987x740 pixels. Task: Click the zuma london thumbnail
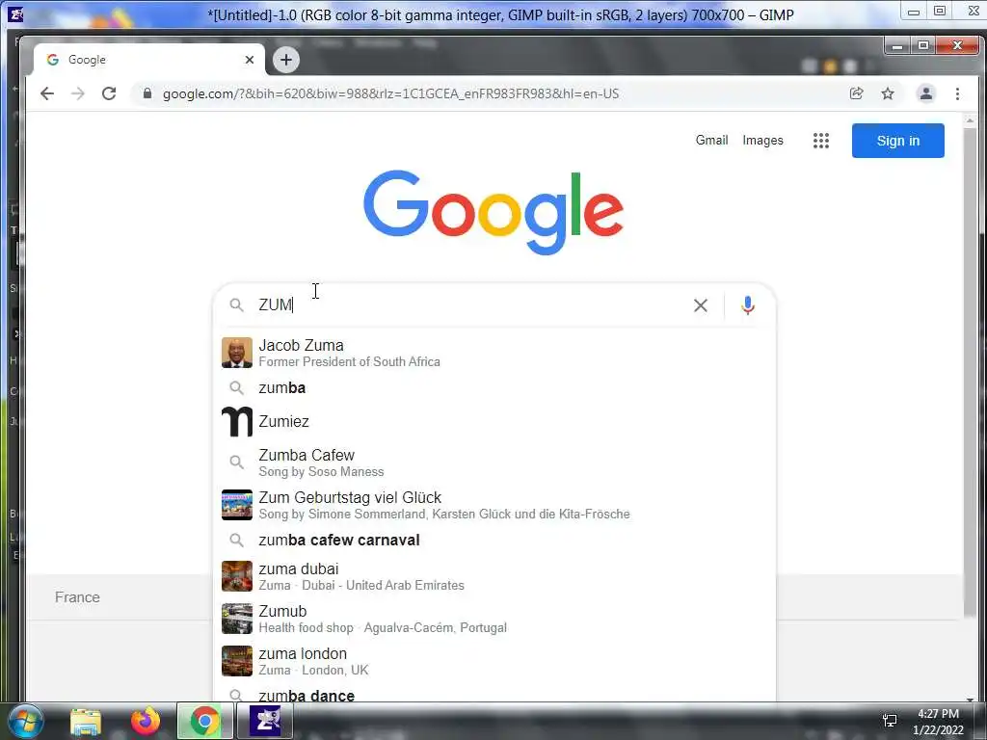coord(237,661)
